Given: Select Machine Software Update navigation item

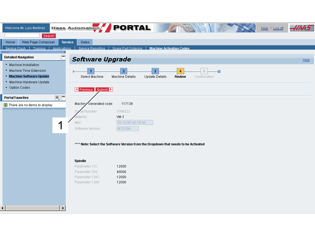Looking at the screenshot, I should point(29,76).
